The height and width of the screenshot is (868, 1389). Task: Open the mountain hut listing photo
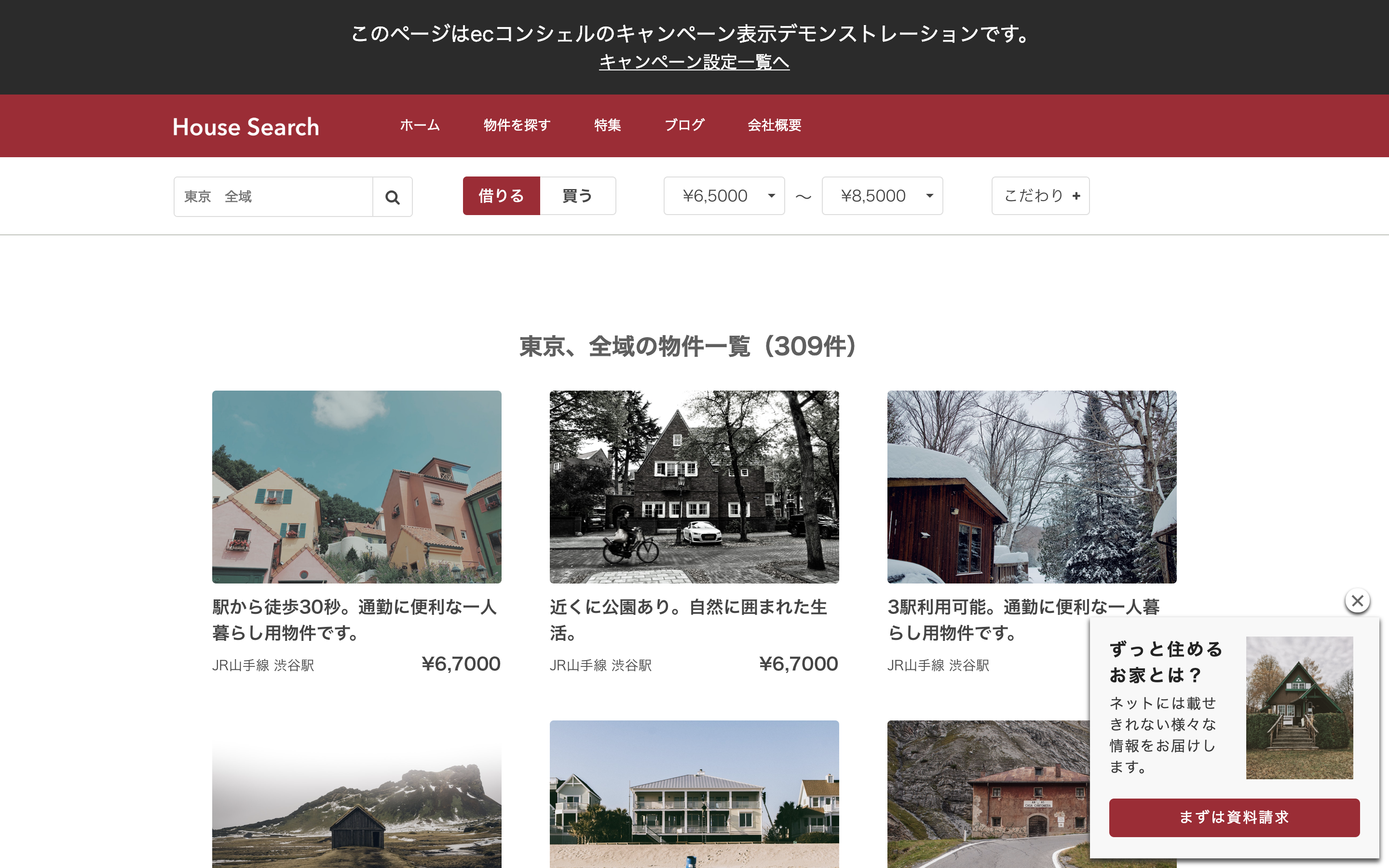356,794
